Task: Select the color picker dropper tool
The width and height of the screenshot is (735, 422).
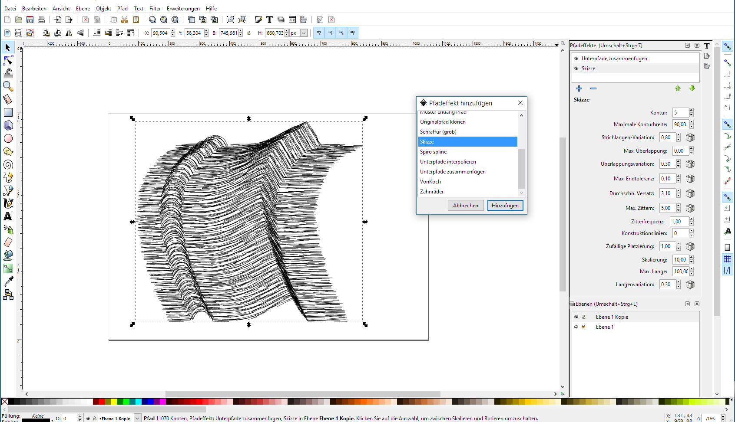Action: 8,281
